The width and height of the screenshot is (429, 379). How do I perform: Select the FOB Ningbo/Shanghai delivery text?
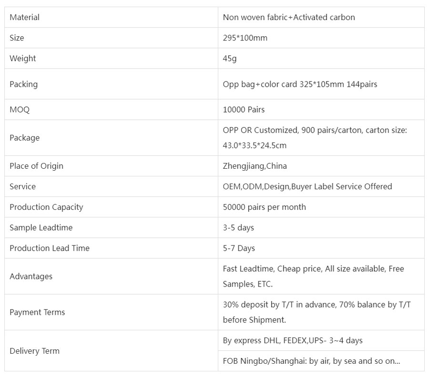coord(311,361)
